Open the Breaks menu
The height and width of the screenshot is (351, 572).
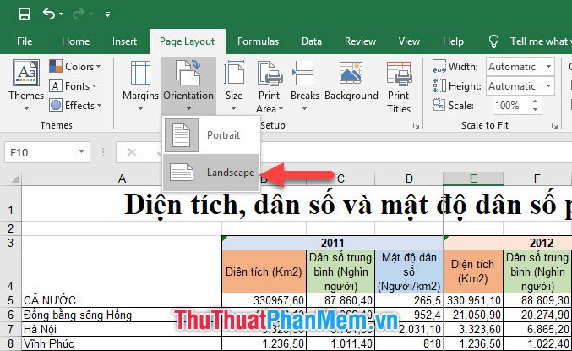coord(305,86)
